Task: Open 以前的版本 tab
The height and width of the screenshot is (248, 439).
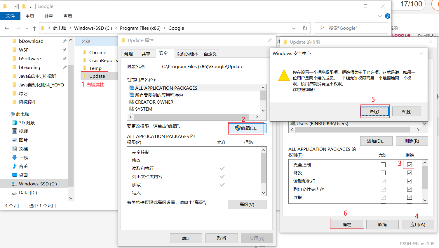Action: [187, 54]
